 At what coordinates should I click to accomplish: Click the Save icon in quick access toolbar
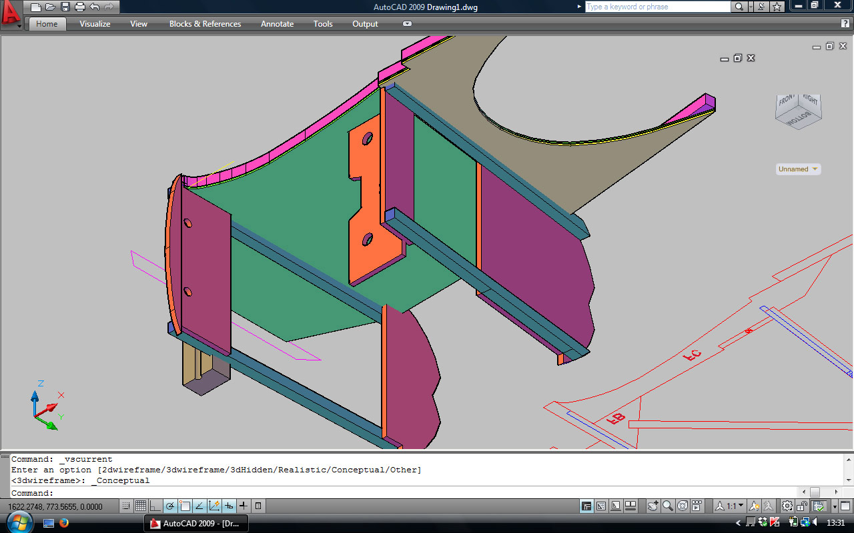point(65,7)
